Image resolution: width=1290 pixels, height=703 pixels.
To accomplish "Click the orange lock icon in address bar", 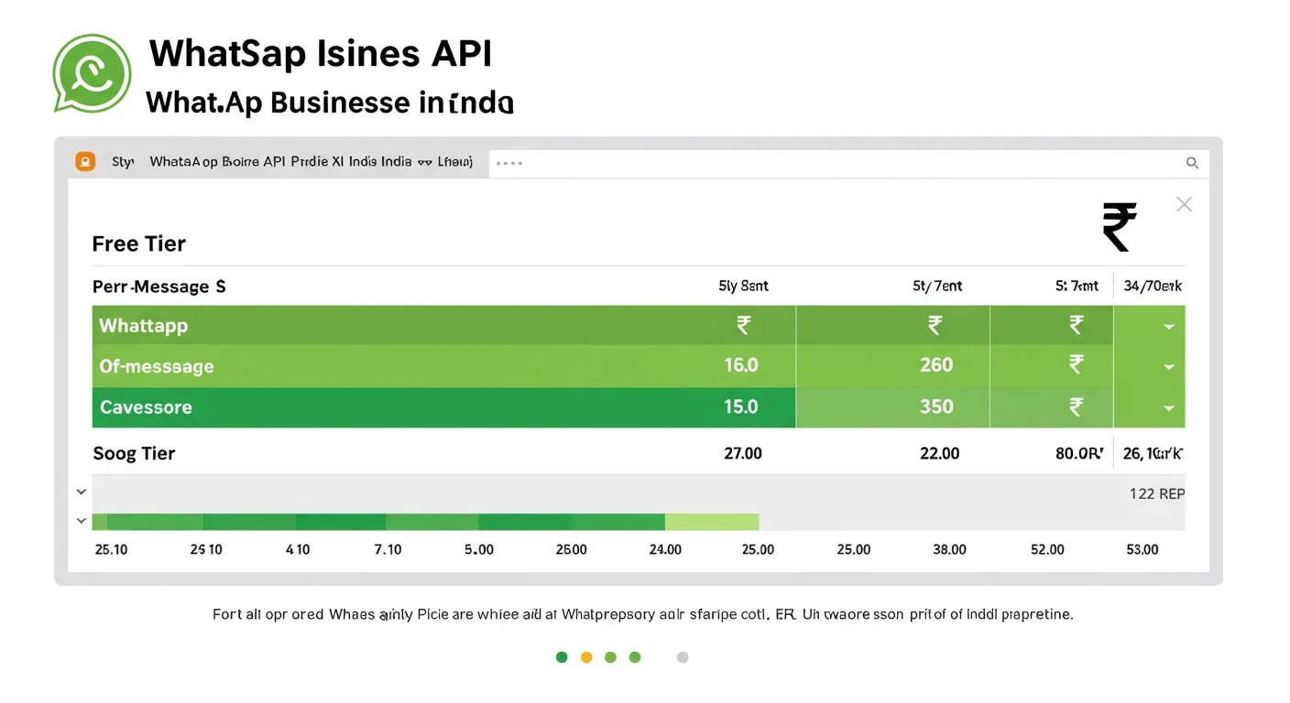I will coord(85,162).
